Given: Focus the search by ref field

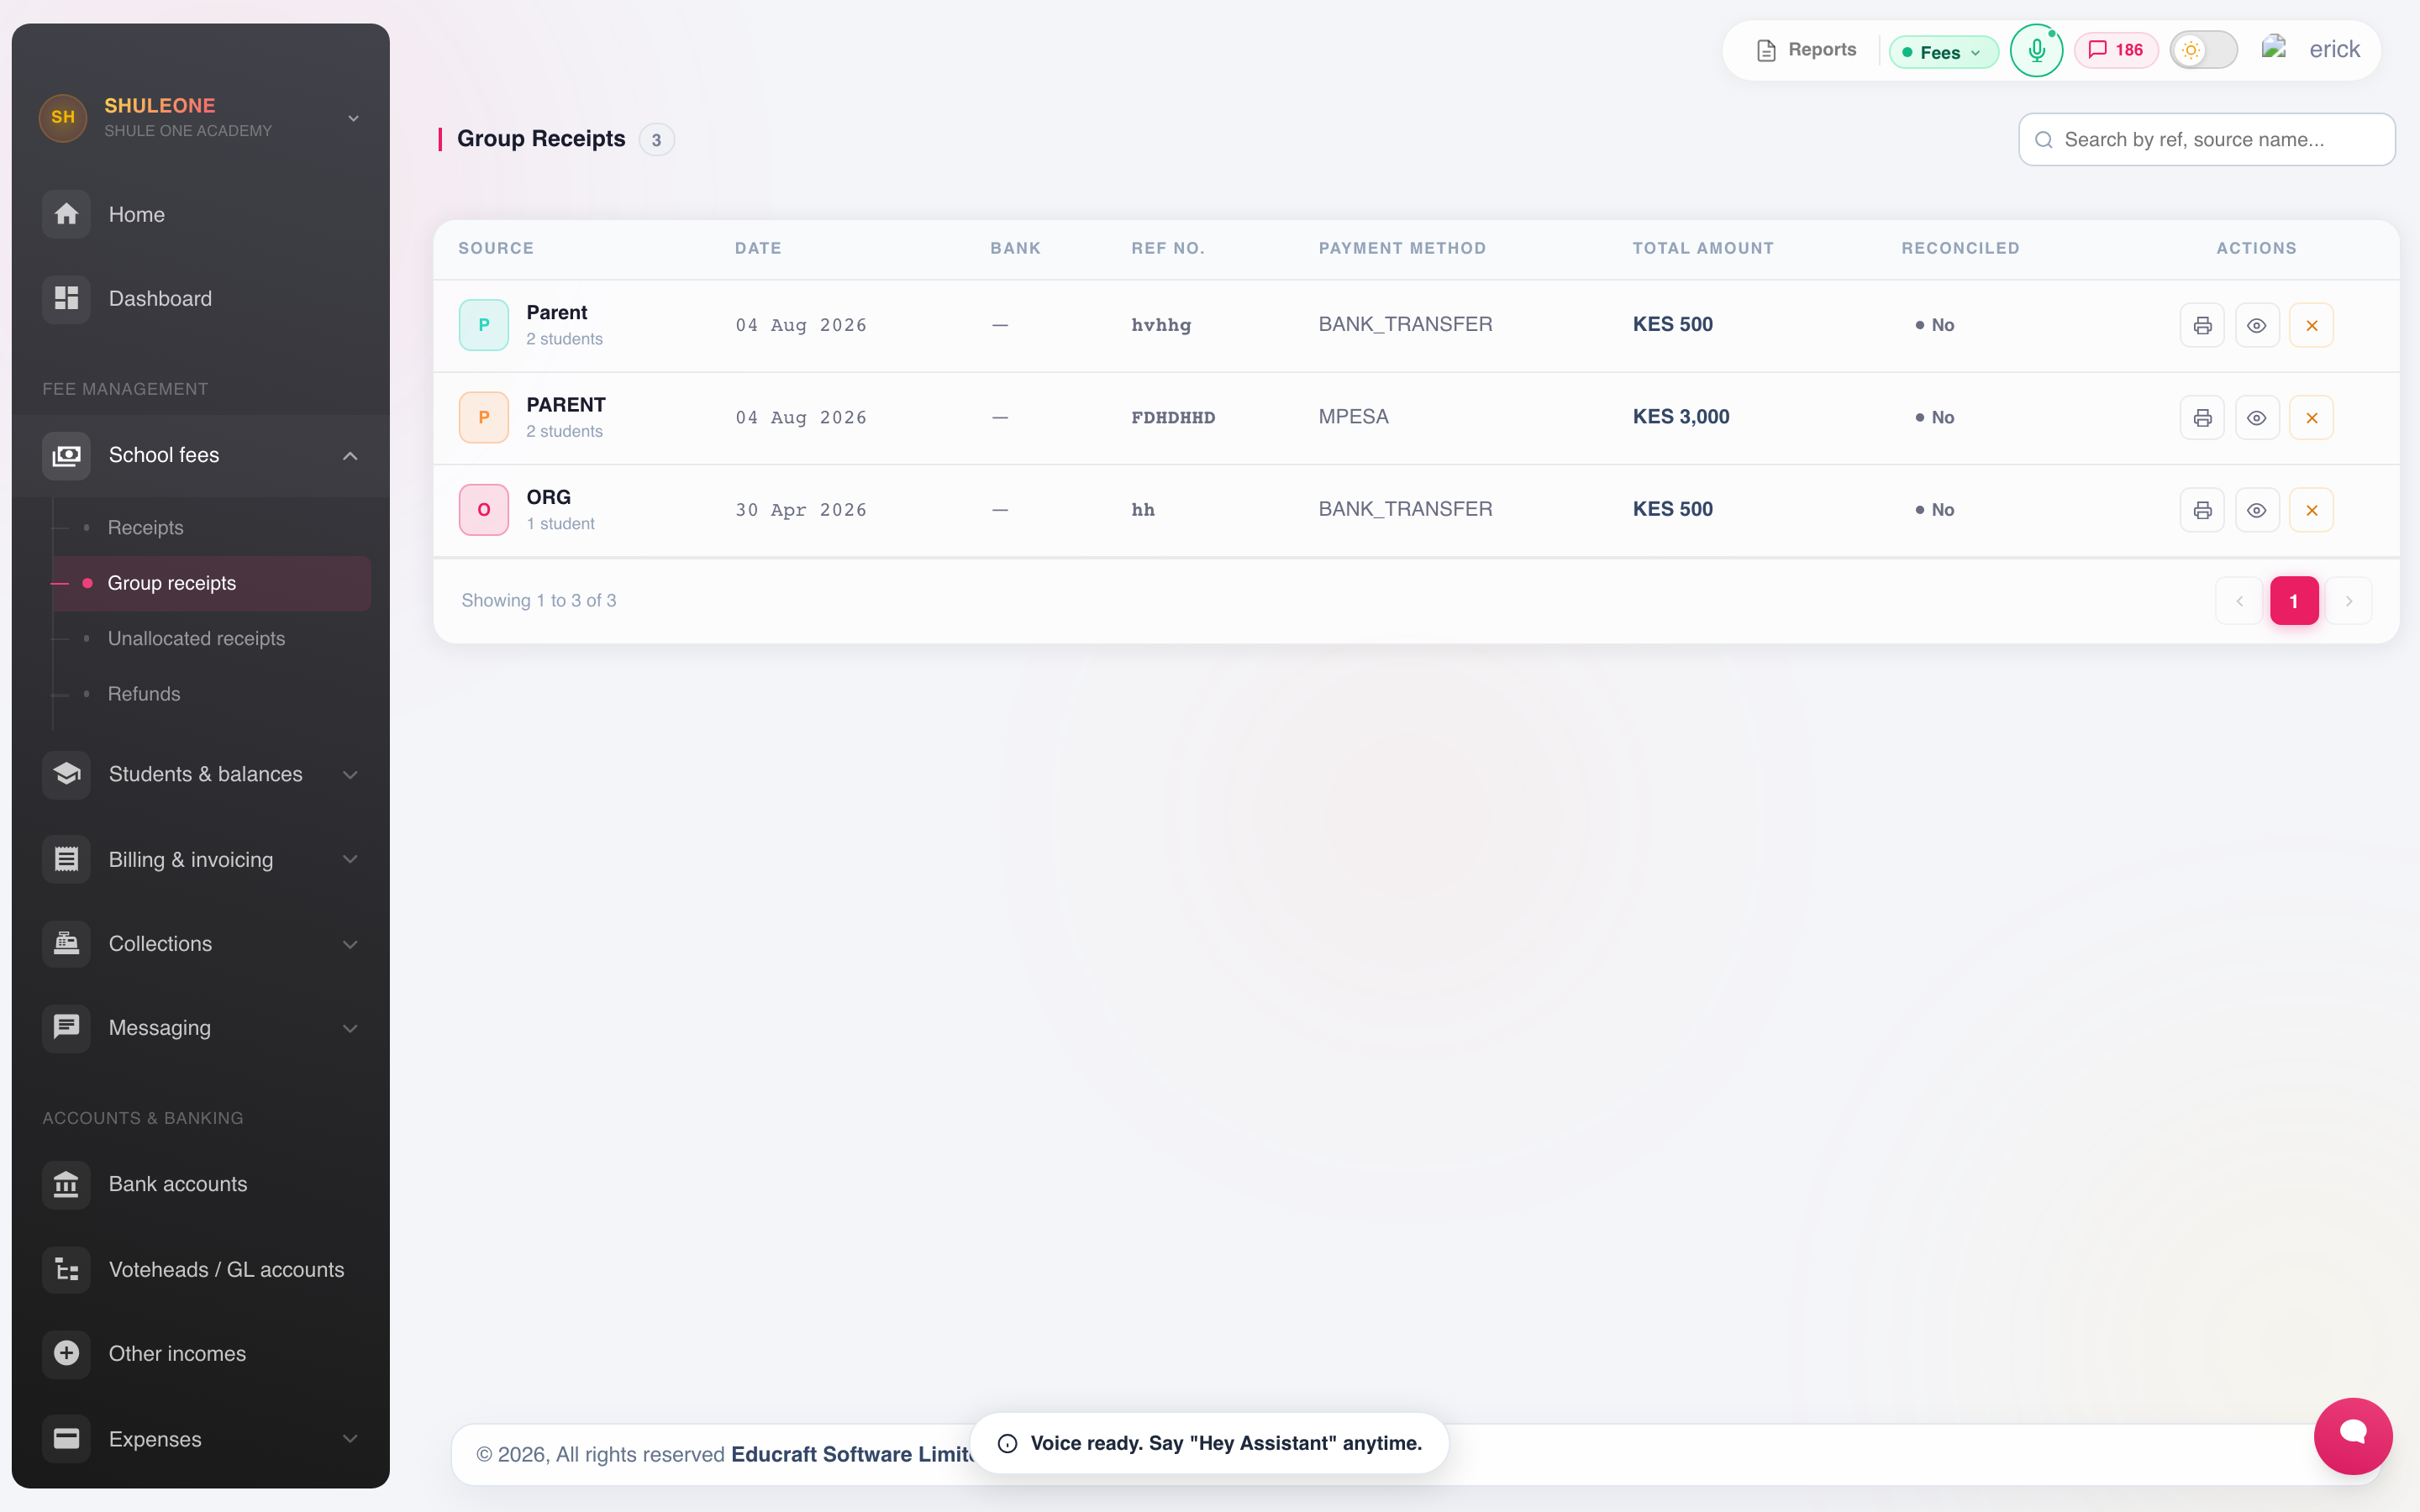Looking at the screenshot, I should coord(2206,139).
